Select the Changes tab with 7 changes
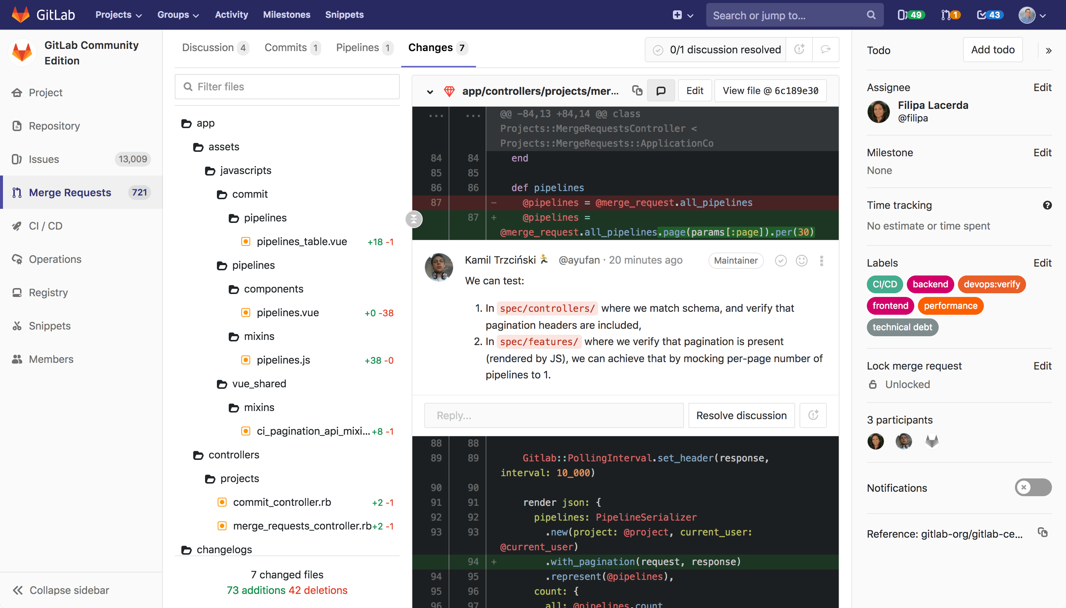1066x608 pixels. 437,47
